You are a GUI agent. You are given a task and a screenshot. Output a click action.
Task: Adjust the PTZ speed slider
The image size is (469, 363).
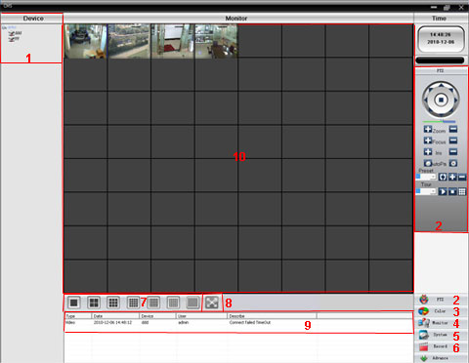(x=440, y=122)
